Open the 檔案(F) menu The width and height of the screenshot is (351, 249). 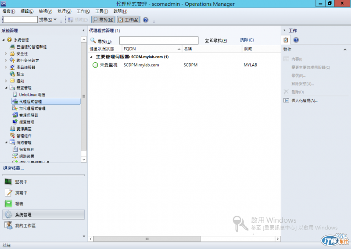(9, 11)
